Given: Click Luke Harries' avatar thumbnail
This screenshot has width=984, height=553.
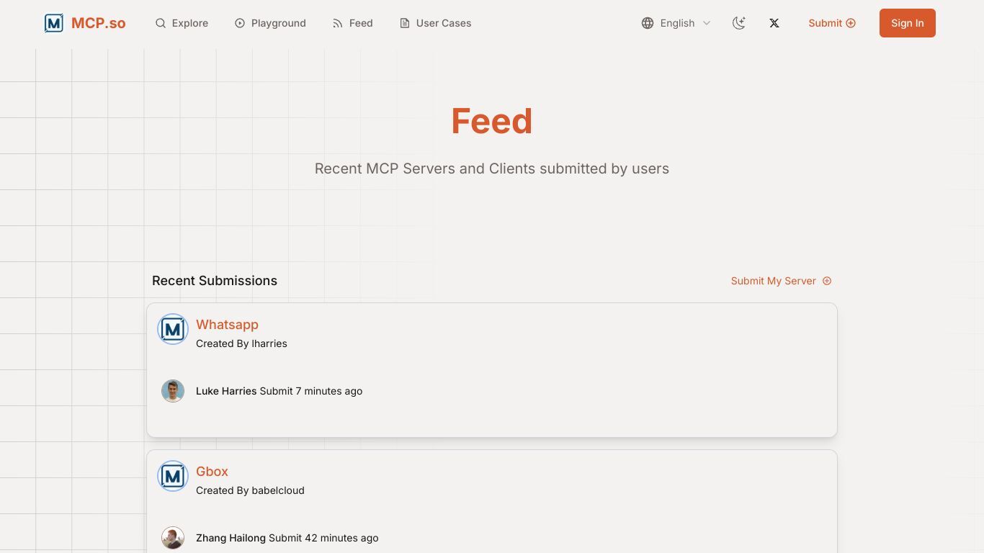Looking at the screenshot, I should pyautogui.click(x=173, y=391).
